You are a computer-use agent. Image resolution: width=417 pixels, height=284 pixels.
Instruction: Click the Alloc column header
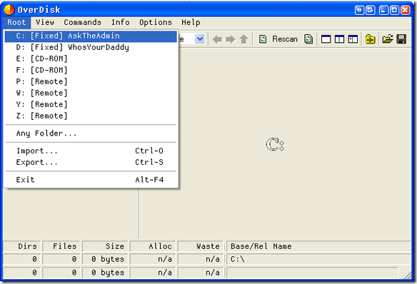pos(153,246)
